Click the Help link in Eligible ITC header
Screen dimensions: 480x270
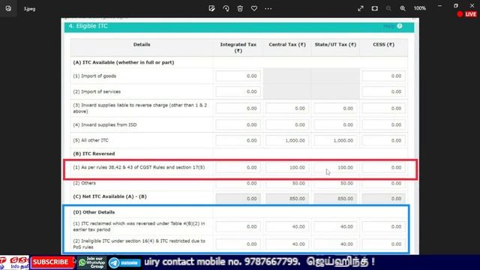point(389,26)
